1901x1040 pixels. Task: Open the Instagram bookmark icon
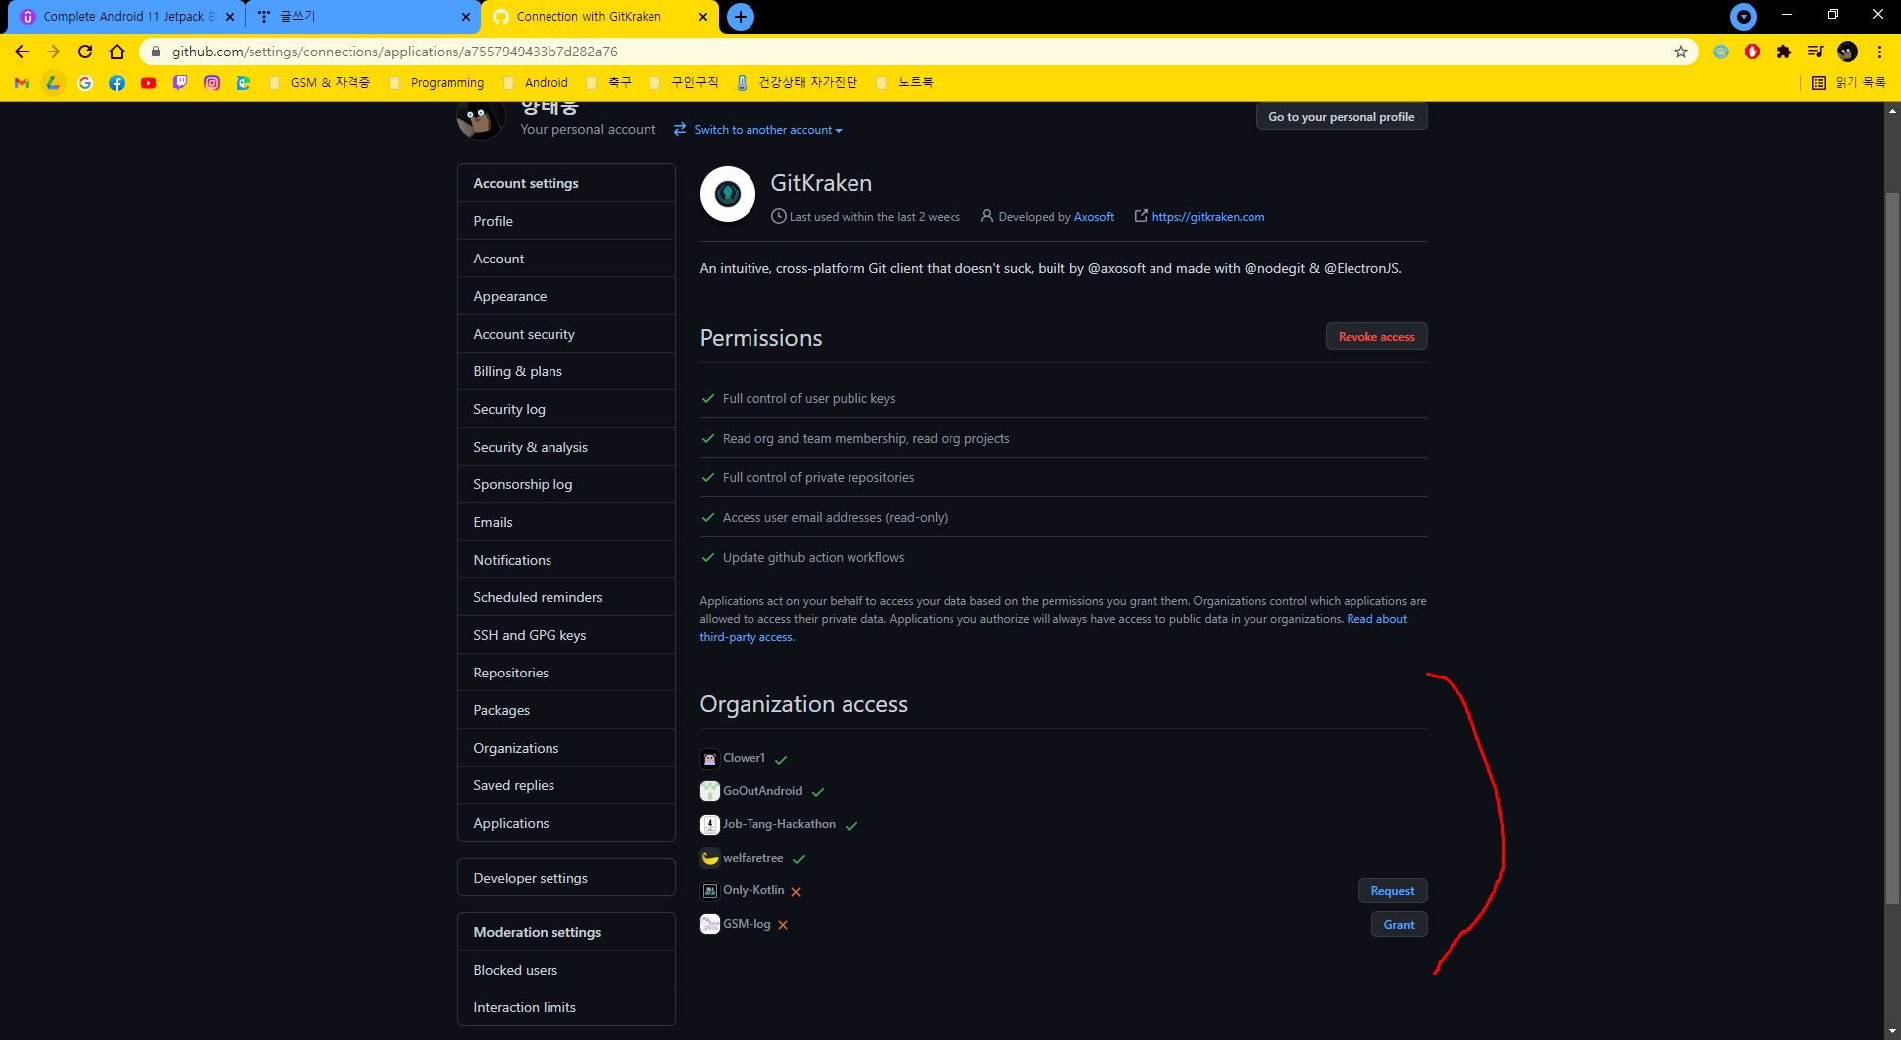pos(212,83)
